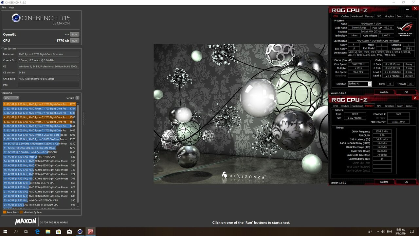Click the MAXON logo at bottom left

26,222
